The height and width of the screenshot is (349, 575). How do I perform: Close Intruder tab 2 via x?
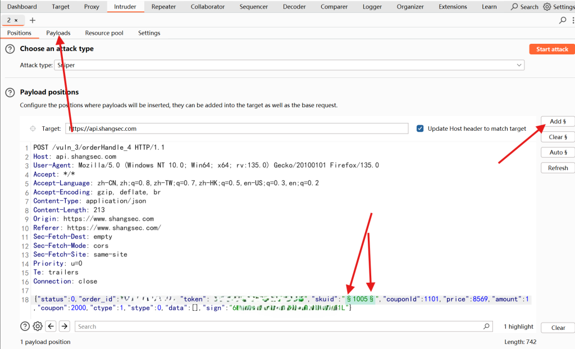tap(16, 20)
